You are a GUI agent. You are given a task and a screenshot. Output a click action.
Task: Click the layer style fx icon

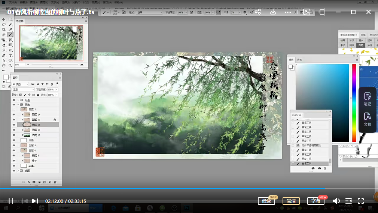[29, 182]
